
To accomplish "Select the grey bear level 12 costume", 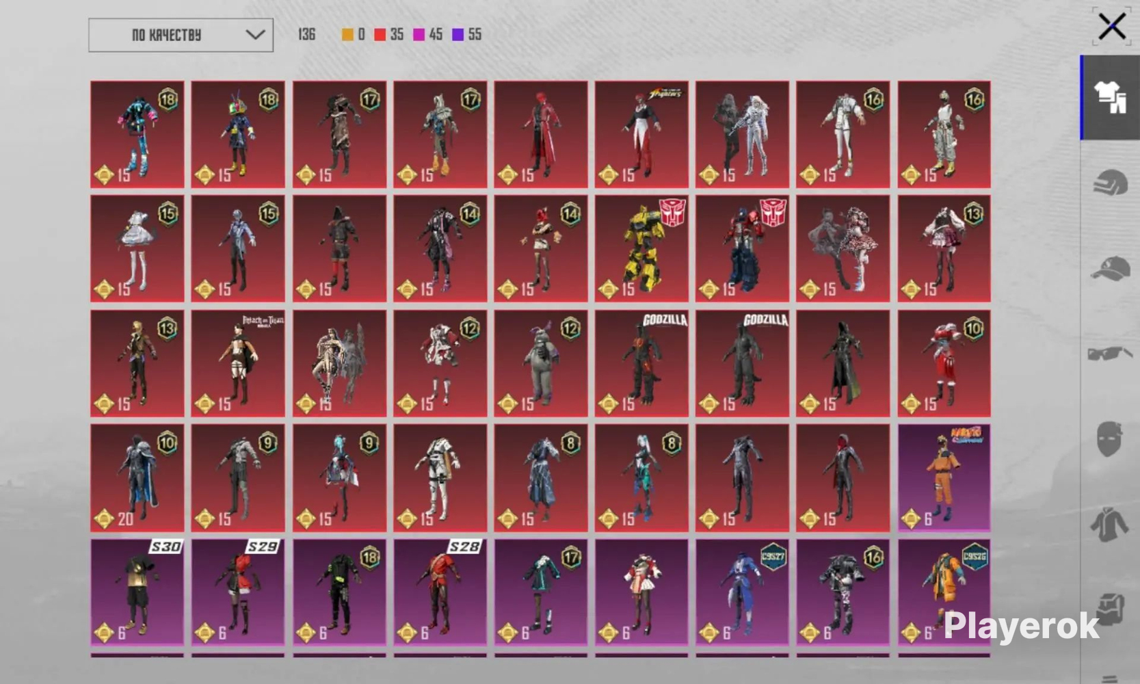I will click(541, 363).
